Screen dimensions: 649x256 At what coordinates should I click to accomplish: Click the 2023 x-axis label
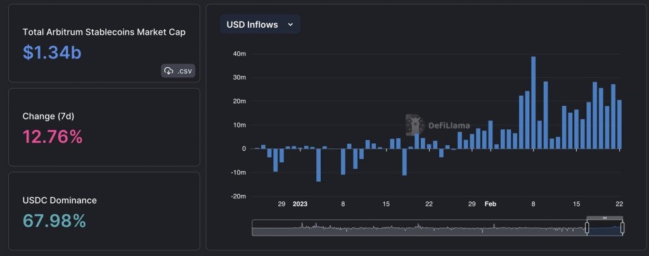[x=300, y=204]
